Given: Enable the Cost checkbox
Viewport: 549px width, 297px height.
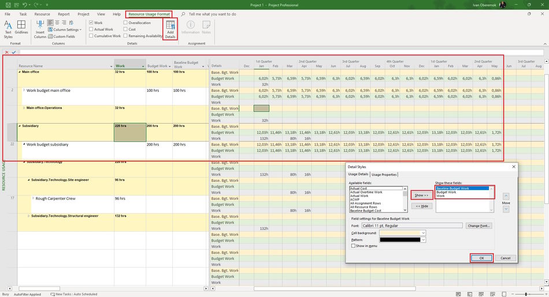Looking at the screenshot, I should pyautogui.click(x=125, y=29).
